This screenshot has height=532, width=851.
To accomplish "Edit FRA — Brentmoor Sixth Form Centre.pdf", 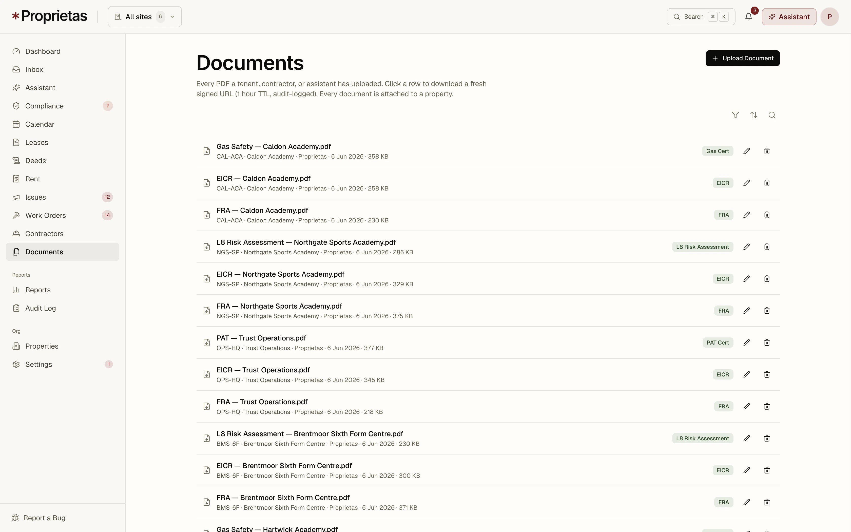I will click(747, 502).
